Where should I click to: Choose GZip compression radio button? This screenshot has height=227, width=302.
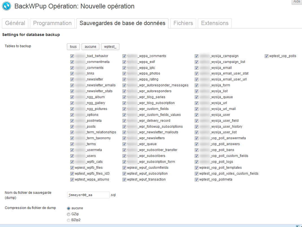coord(69,214)
